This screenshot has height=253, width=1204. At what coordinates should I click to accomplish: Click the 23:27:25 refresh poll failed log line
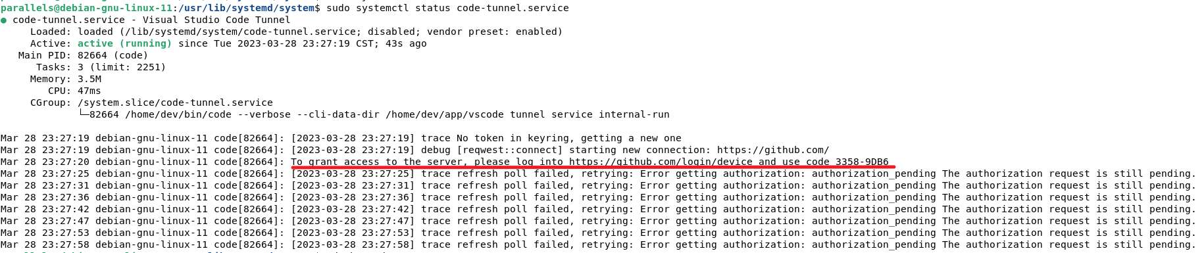pyautogui.click(x=598, y=173)
